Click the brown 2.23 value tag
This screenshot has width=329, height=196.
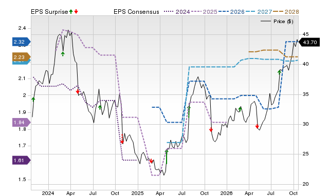coord(21,57)
